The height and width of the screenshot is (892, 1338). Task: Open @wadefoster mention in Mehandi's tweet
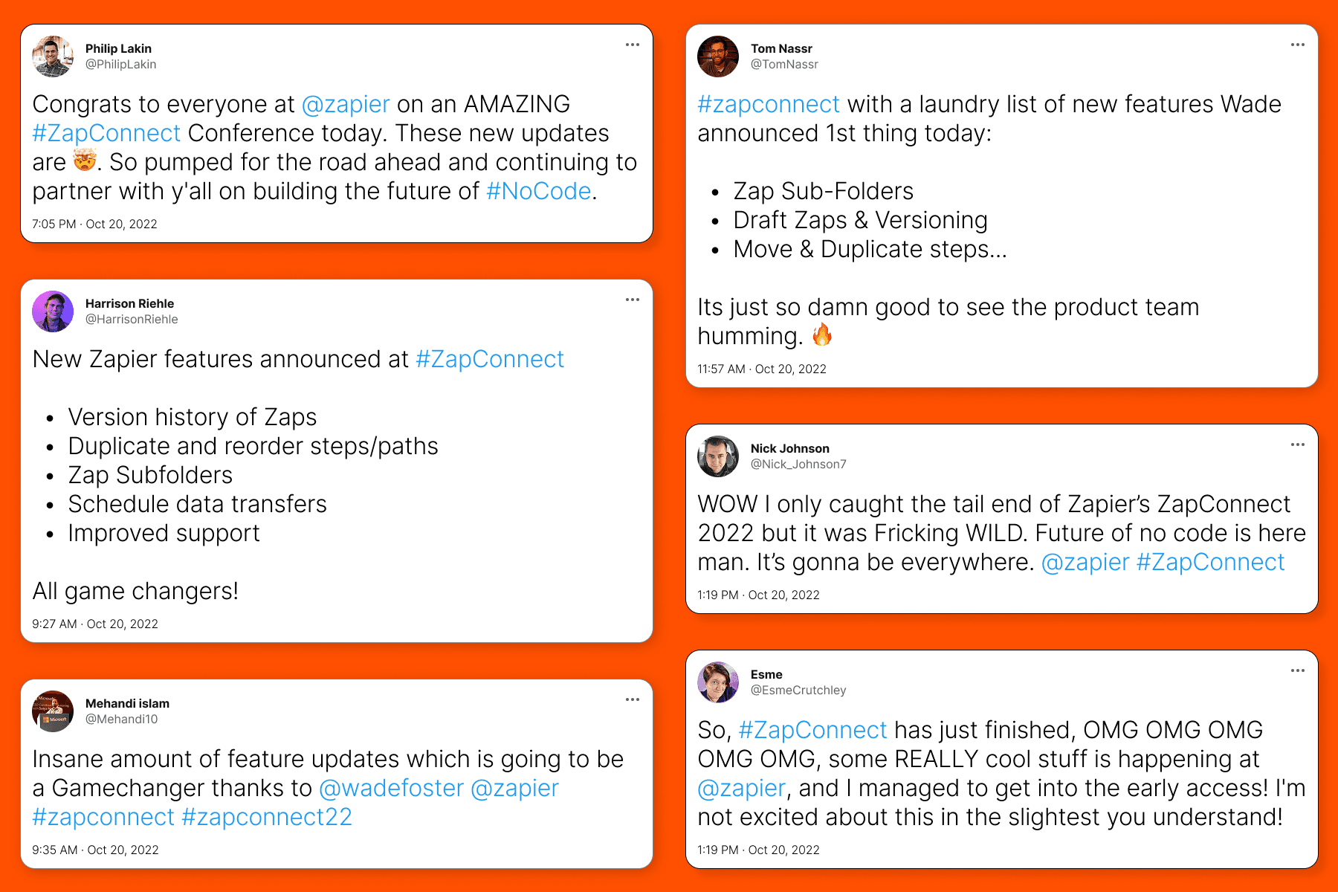point(391,789)
